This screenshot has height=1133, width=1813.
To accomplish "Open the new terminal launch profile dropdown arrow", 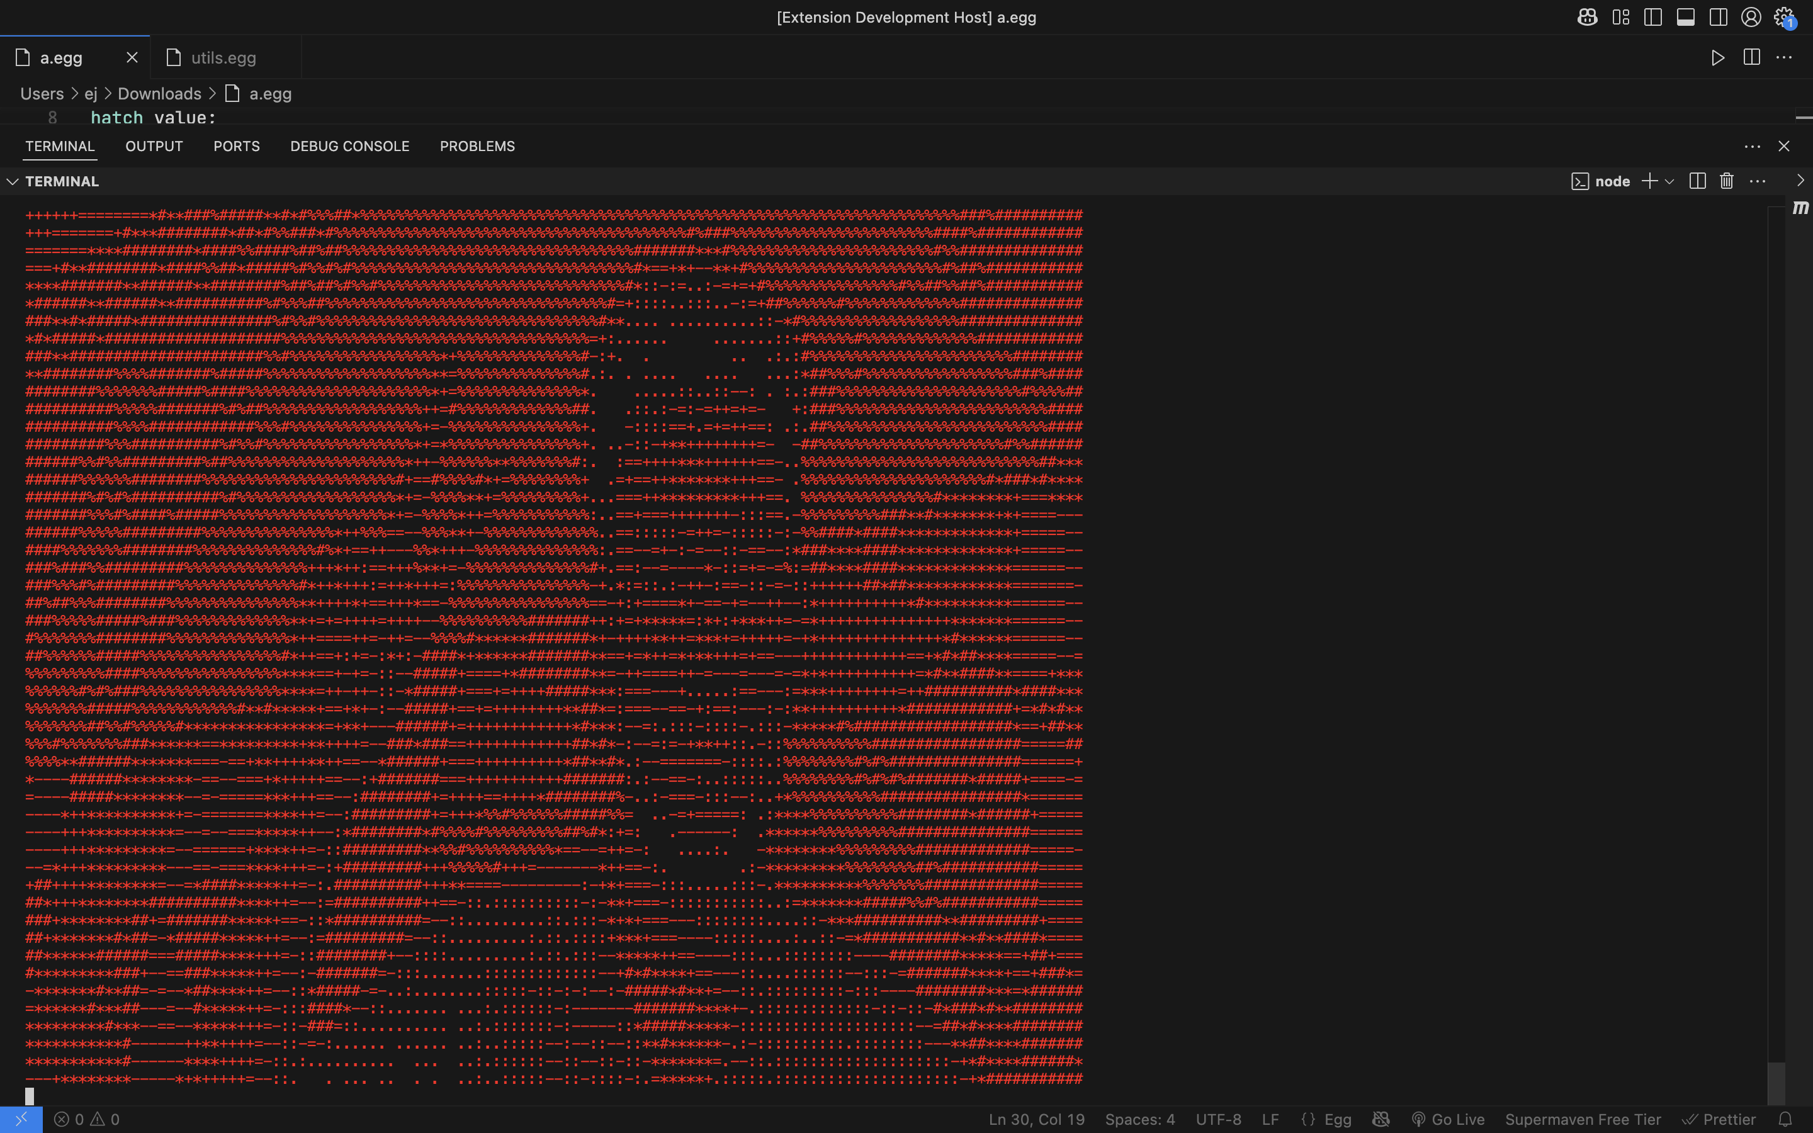I will 1669,181.
